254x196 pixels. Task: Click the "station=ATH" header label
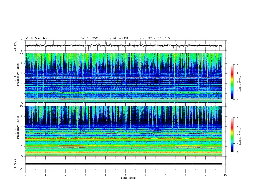click(x=119, y=38)
